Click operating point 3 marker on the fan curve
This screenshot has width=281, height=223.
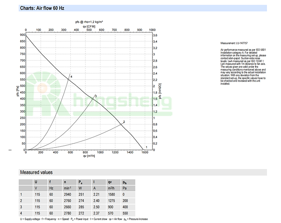click(x=93, y=99)
